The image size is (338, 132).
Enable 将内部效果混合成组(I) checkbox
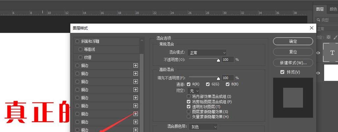tap(189, 96)
